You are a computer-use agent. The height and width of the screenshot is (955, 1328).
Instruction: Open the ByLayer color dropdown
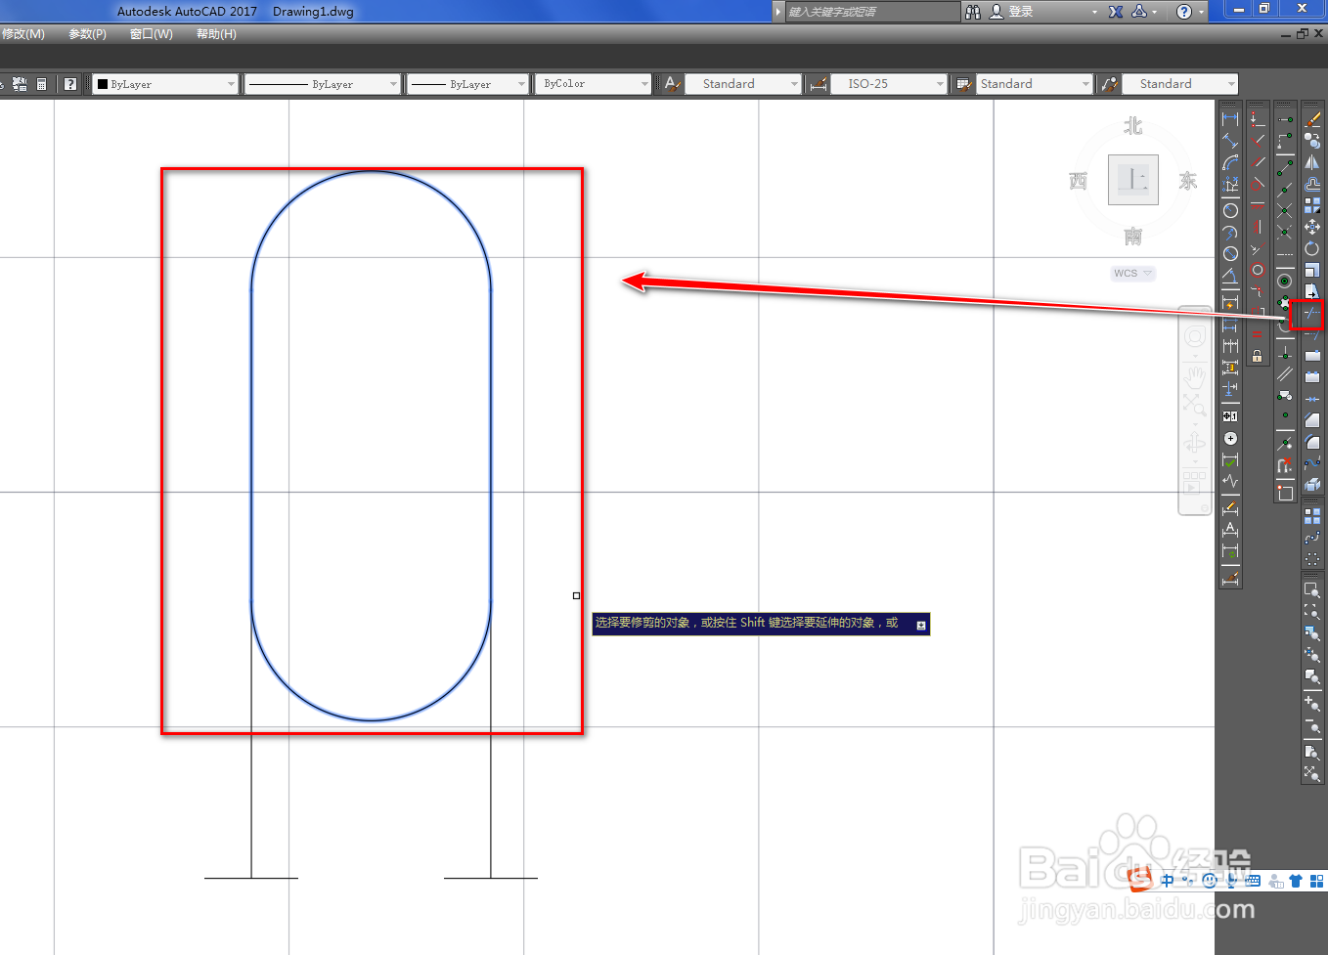(x=165, y=84)
